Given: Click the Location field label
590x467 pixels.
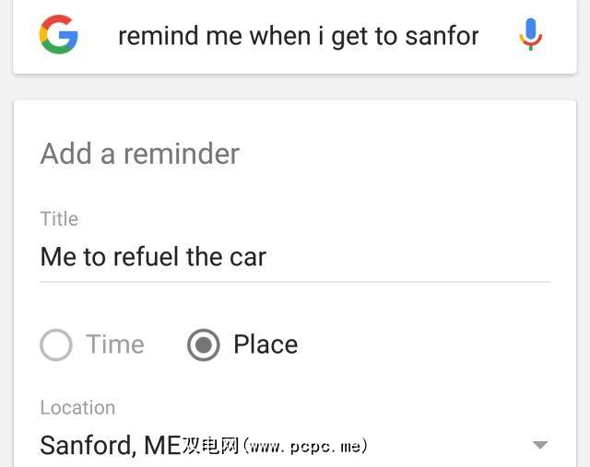Looking at the screenshot, I should 77,407.
